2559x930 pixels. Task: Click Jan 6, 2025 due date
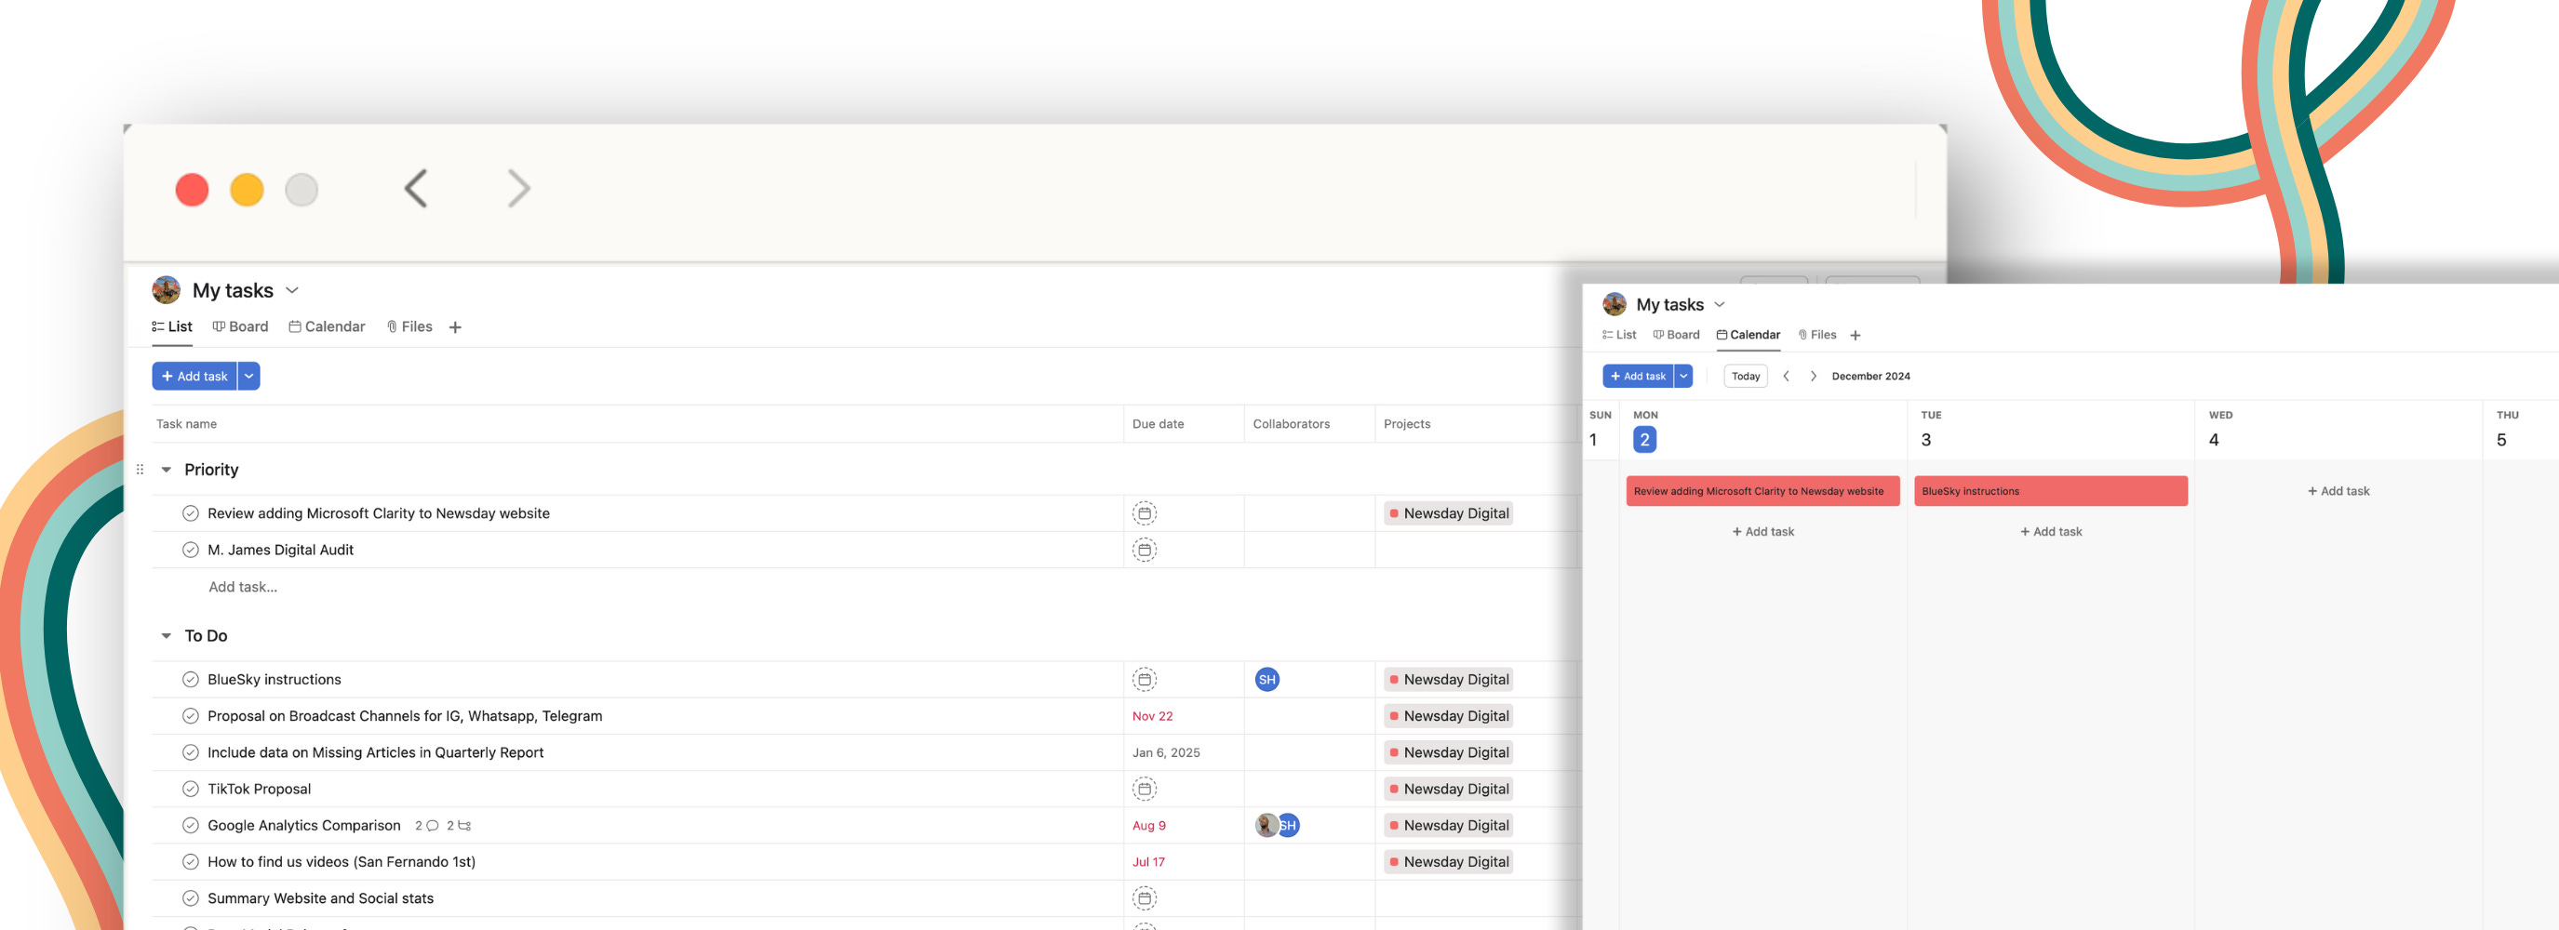tap(1166, 752)
